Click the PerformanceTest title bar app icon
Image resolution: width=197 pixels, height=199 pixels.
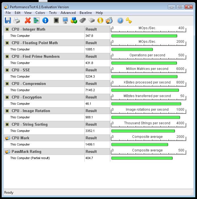click(x=6, y=7)
